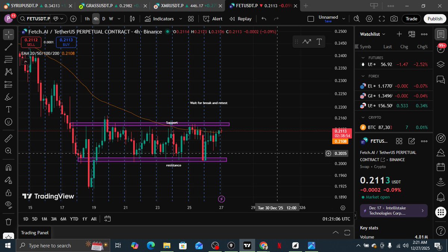The height and width of the screenshot is (252, 448).
Task: Select the text annotation tool in left toolbar
Action: pos(9,109)
